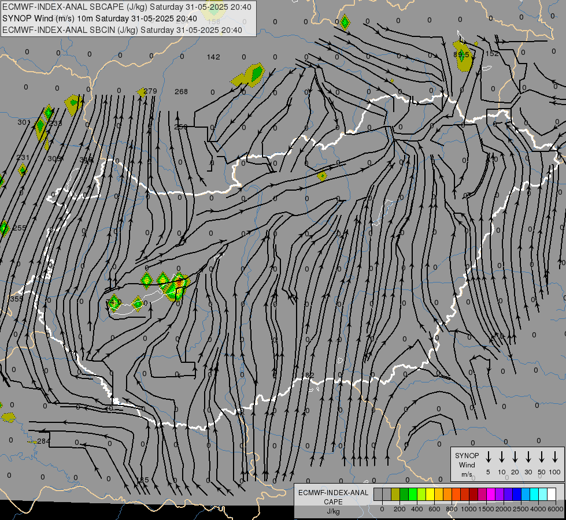This screenshot has height=520, width=566.
Task: Select the pure yellow CAPE legend swatch
Action: tap(430, 495)
